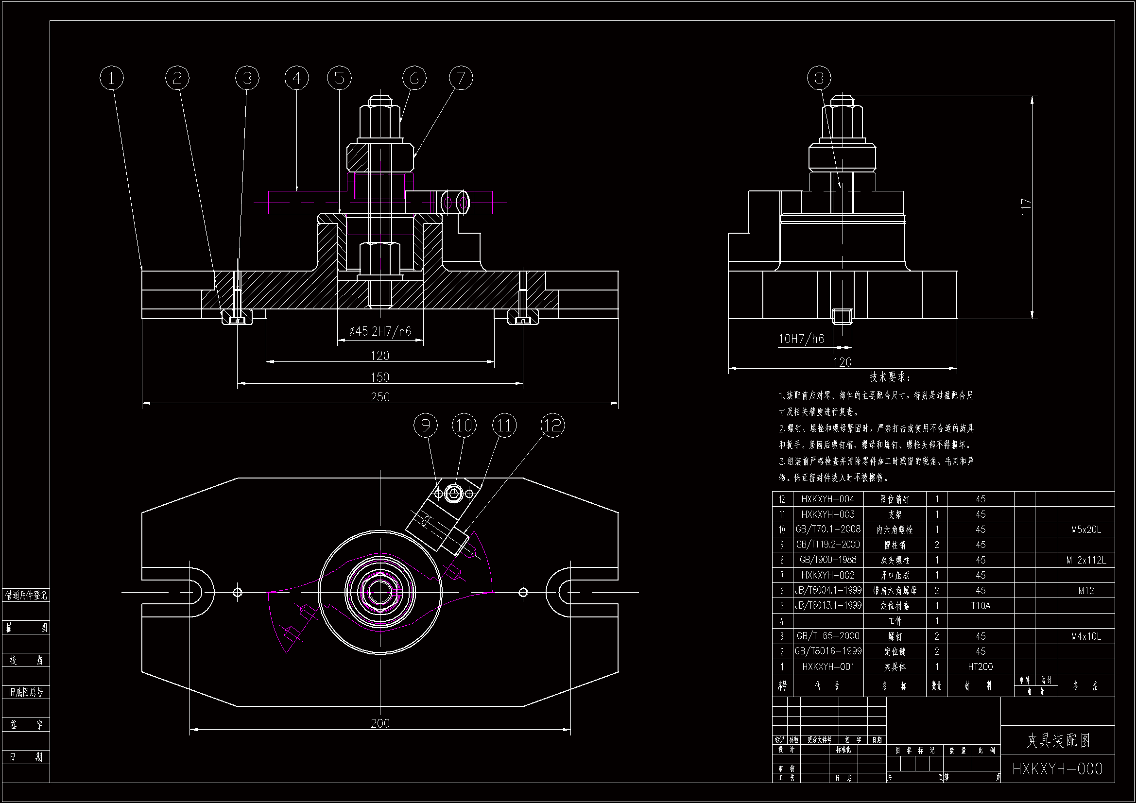Screen dimensions: 1136x803
Task: Select balloon number 4 callout
Action: coord(296,78)
